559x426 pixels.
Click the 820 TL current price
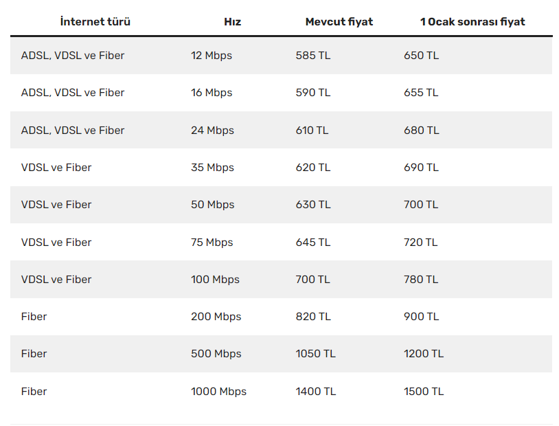point(313,317)
